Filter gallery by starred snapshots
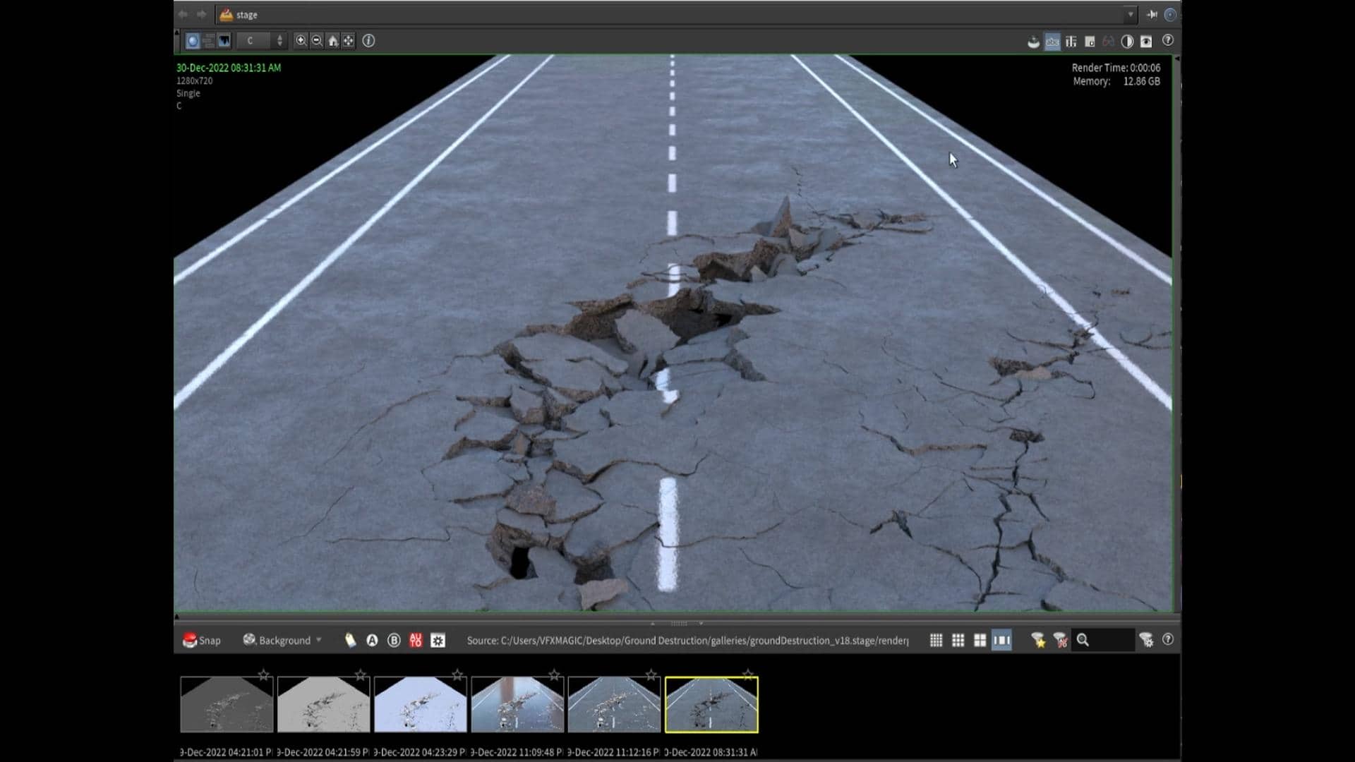This screenshot has height=762, width=1355. point(1038,640)
